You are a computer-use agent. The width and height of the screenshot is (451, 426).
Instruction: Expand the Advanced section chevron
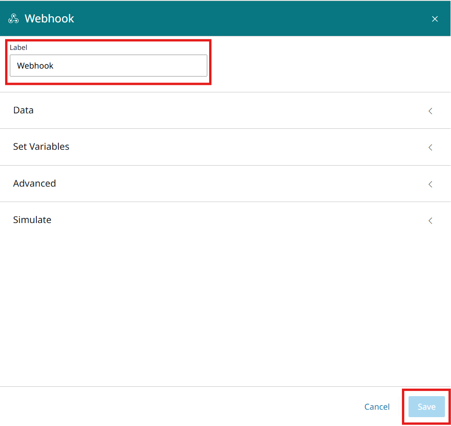[x=430, y=184]
